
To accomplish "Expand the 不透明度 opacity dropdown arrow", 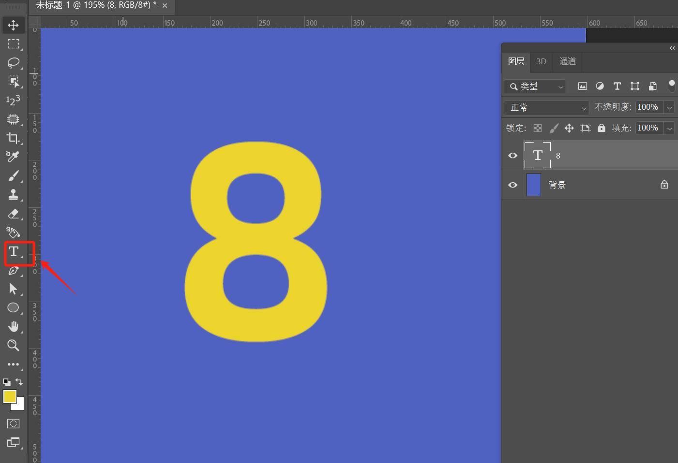I will click(670, 107).
